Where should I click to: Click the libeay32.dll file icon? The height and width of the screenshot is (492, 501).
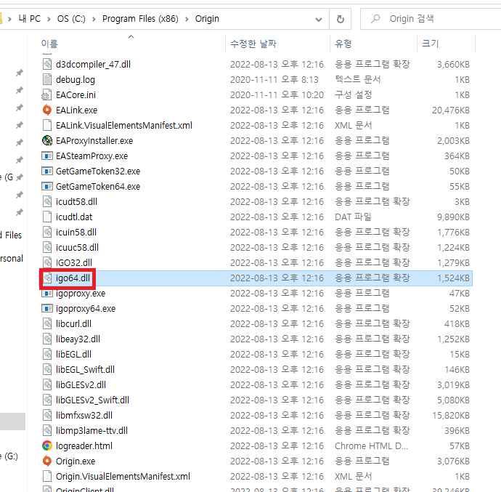tap(47, 339)
